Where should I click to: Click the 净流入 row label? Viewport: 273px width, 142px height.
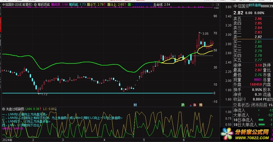239,110
